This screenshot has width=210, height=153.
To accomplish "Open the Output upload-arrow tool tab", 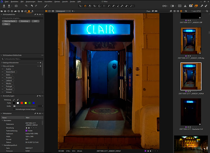I will [x=32, y=11].
